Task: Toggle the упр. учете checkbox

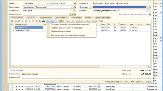Action: coord(94,4)
